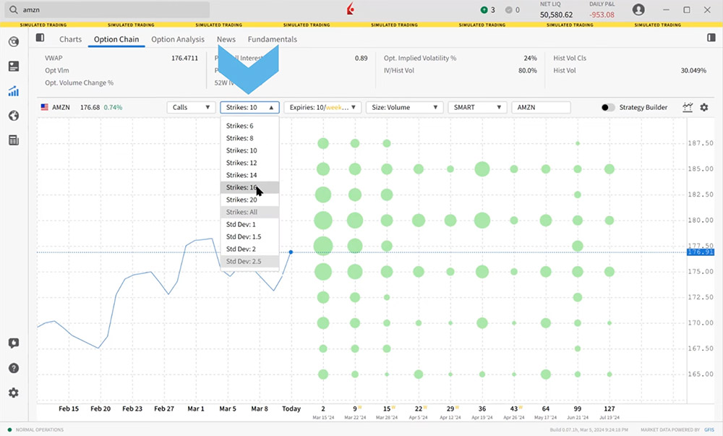Choose Std Dev: 1.5 option
The height and width of the screenshot is (436, 723).
[242, 236]
